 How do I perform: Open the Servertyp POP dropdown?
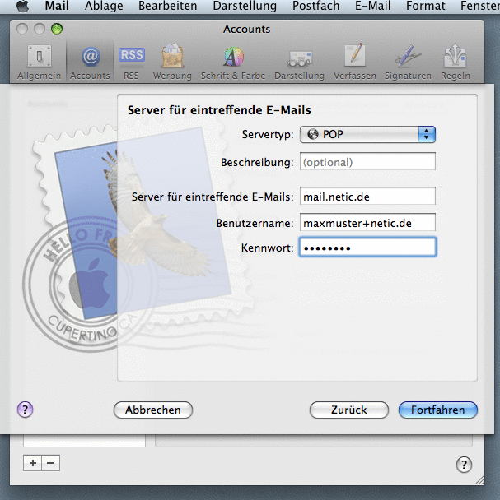click(x=367, y=134)
